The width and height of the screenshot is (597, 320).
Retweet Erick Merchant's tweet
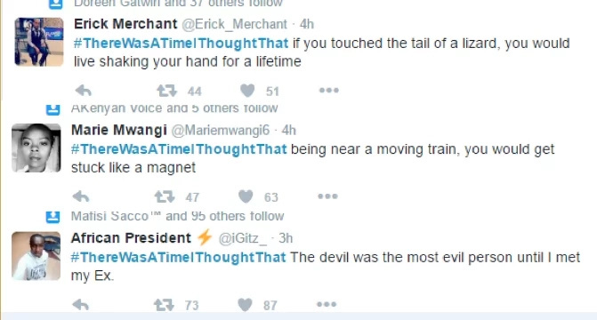click(x=167, y=91)
